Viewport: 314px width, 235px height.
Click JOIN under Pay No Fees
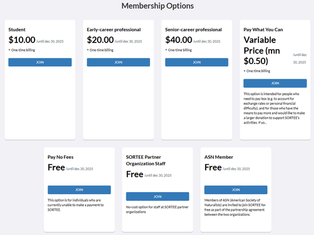pos(79,190)
